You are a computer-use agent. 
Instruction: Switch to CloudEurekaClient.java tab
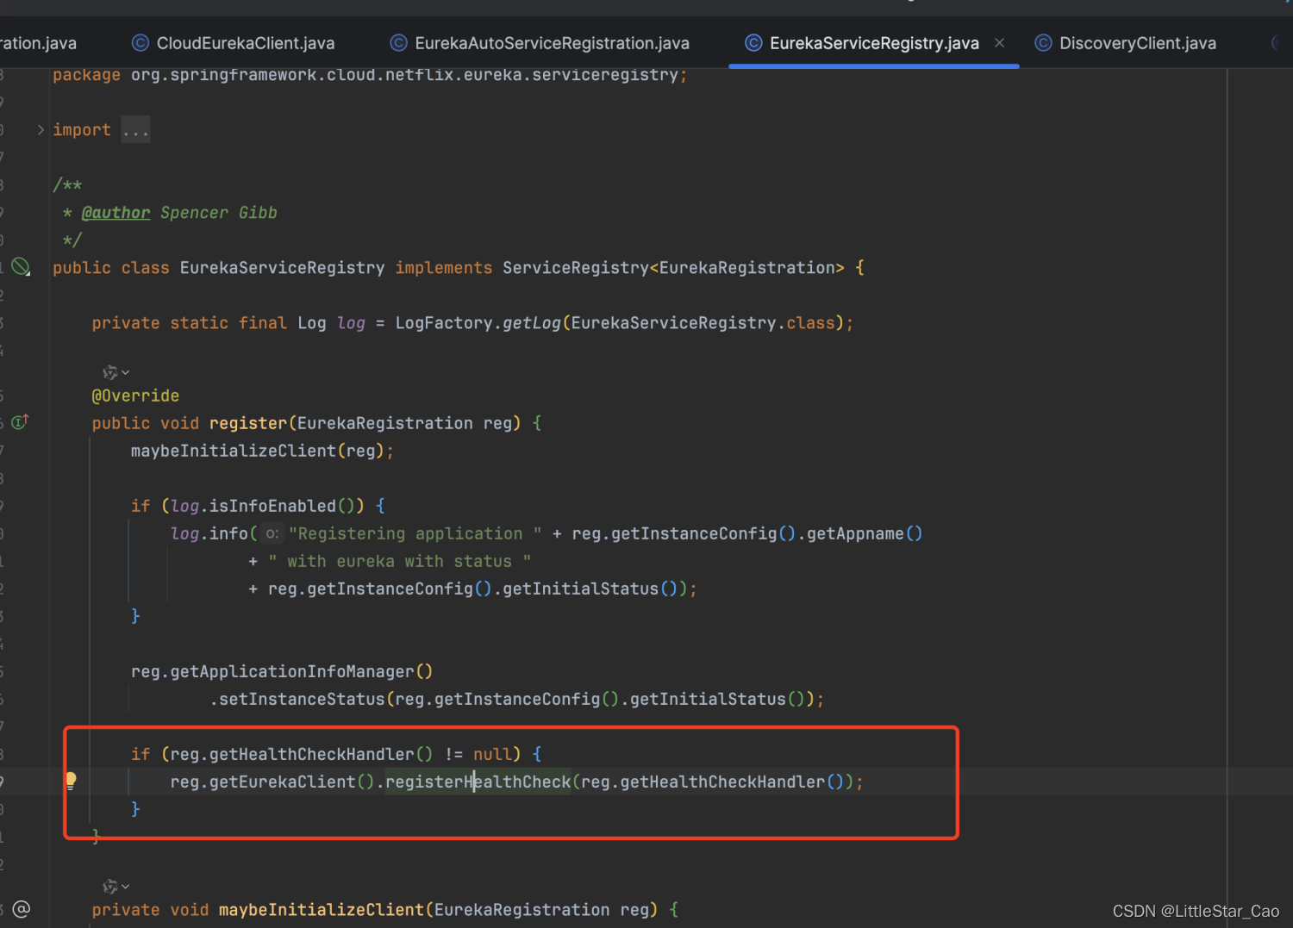coord(233,43)
